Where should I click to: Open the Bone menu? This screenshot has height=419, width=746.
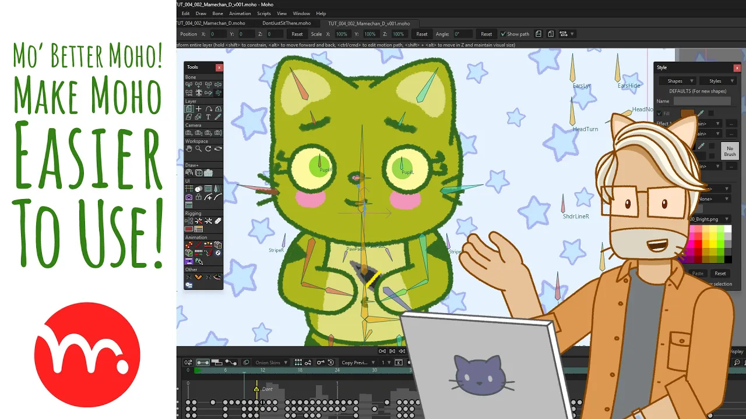point(217,13)
